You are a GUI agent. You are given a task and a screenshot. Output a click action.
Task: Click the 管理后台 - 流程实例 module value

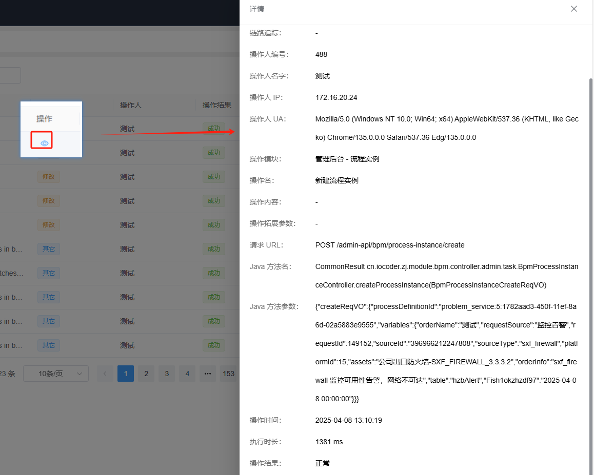(347, 159)
